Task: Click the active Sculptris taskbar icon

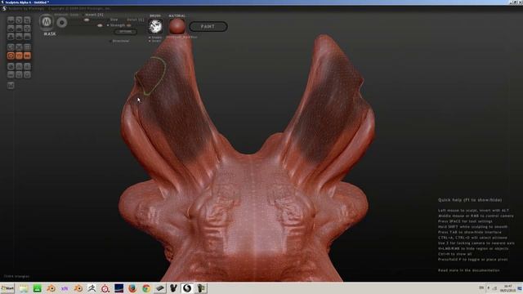Action: coord(187,288)
